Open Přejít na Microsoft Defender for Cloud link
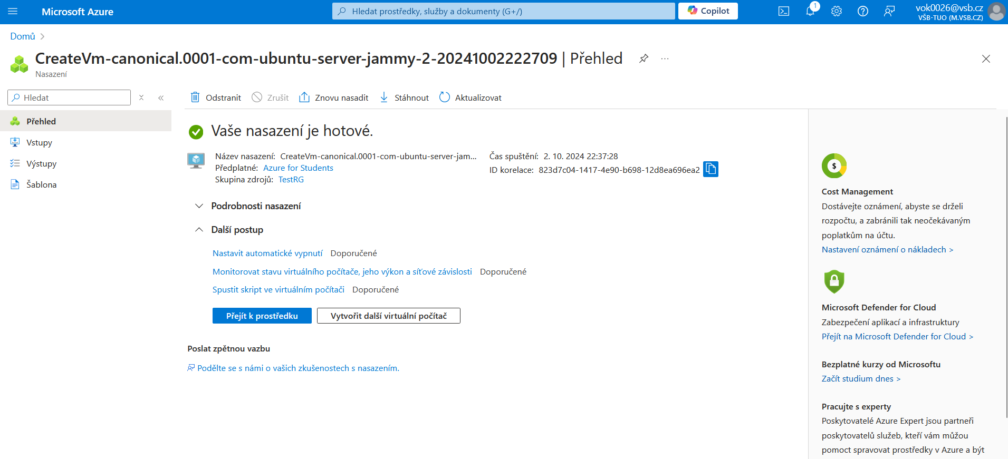Image resolution: width=1008 pixels, height=459 pixels. tap(897, 337)
